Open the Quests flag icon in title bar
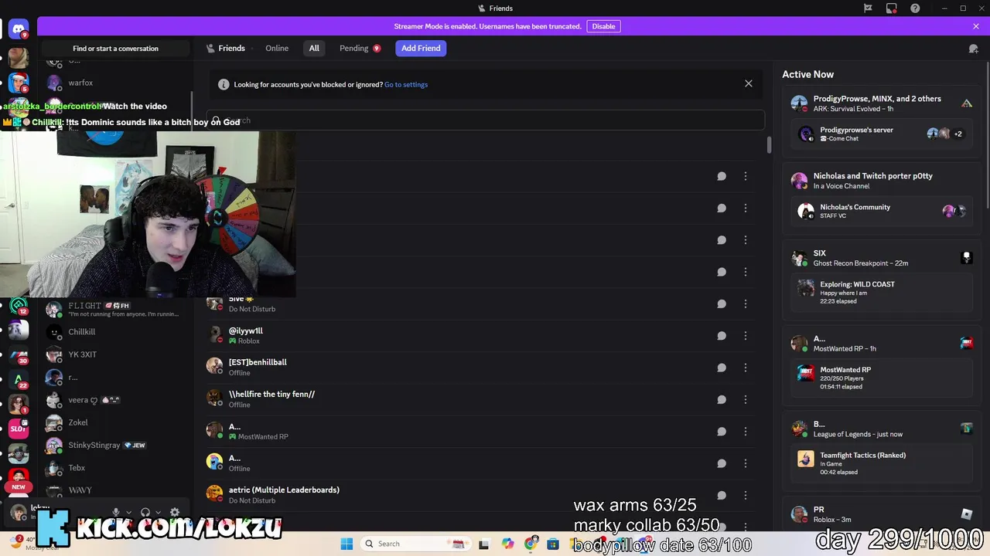The image size is (990, 556). click(868, 8)
